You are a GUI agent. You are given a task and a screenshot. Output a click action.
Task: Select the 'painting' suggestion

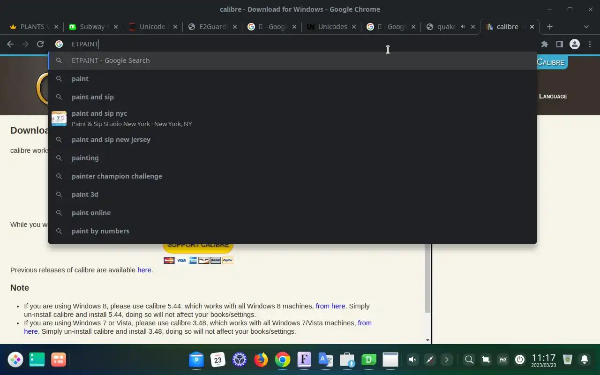pyautogui.click(x=292, y=158)
